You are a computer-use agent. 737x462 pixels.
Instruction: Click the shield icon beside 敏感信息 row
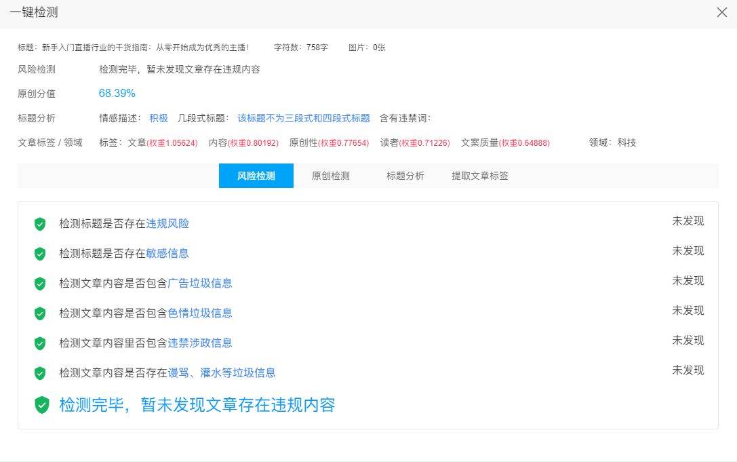[x=40, y=254]
